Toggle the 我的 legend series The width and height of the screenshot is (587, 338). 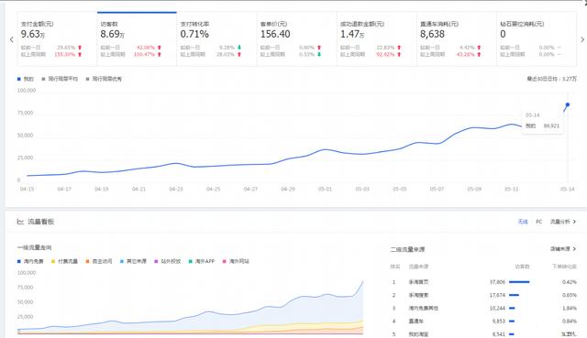pyautogui.click(x=26, y=79)
